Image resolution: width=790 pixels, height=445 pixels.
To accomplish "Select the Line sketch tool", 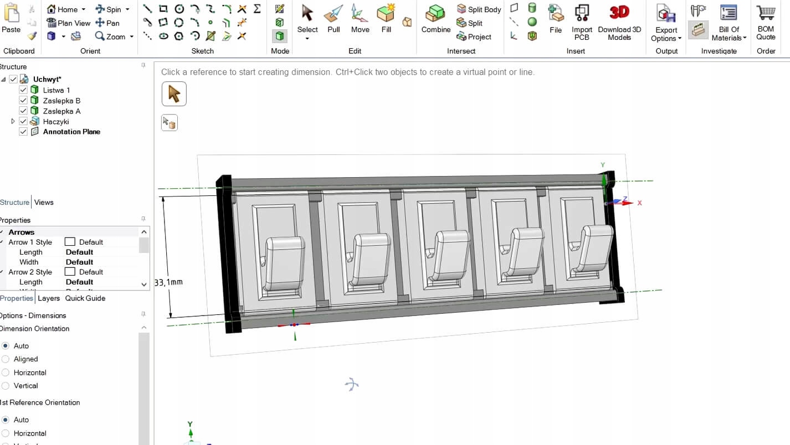I will point(148,9).
